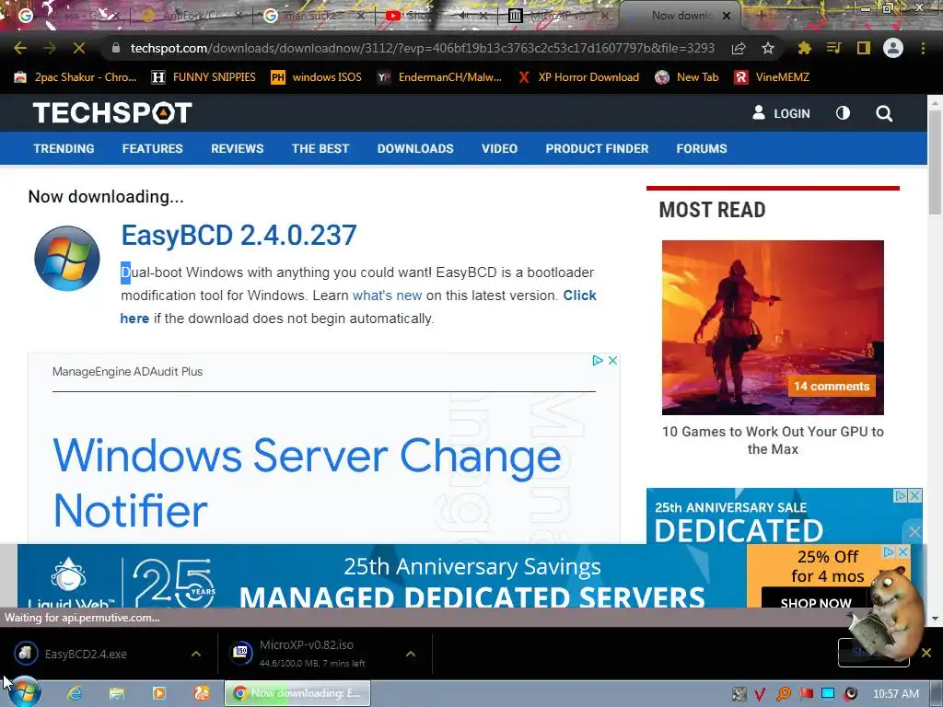
Task: Open the FEATURES nav item
Action: point(152,148)
